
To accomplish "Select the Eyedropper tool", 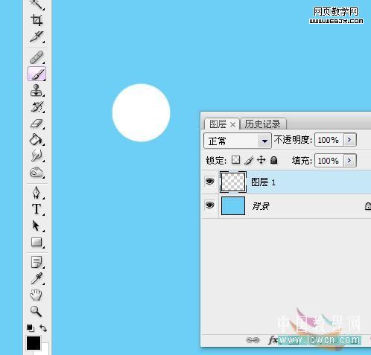I will pyautogui.click(x=37, y=278).
